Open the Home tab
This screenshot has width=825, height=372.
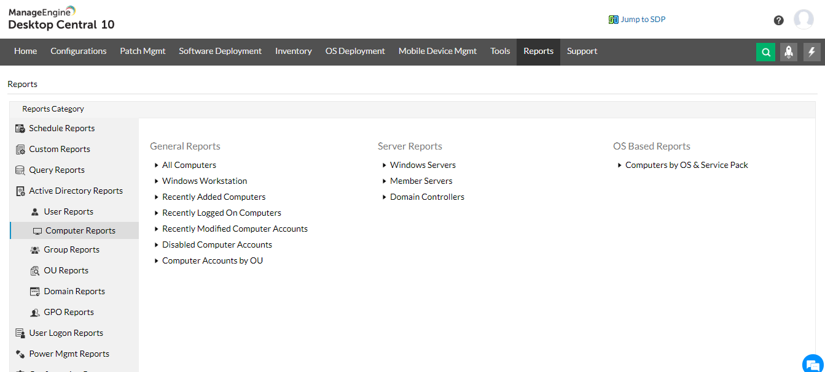[25, 51]
